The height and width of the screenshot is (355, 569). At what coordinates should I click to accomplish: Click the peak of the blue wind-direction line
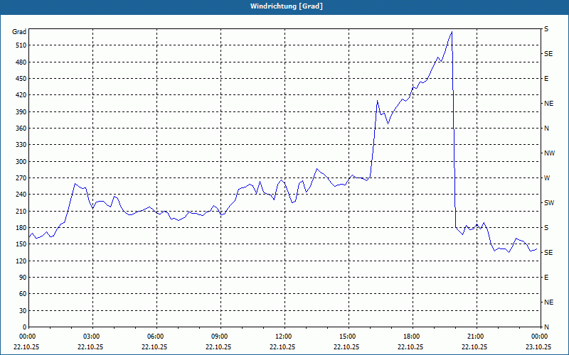tap(452, 32)
